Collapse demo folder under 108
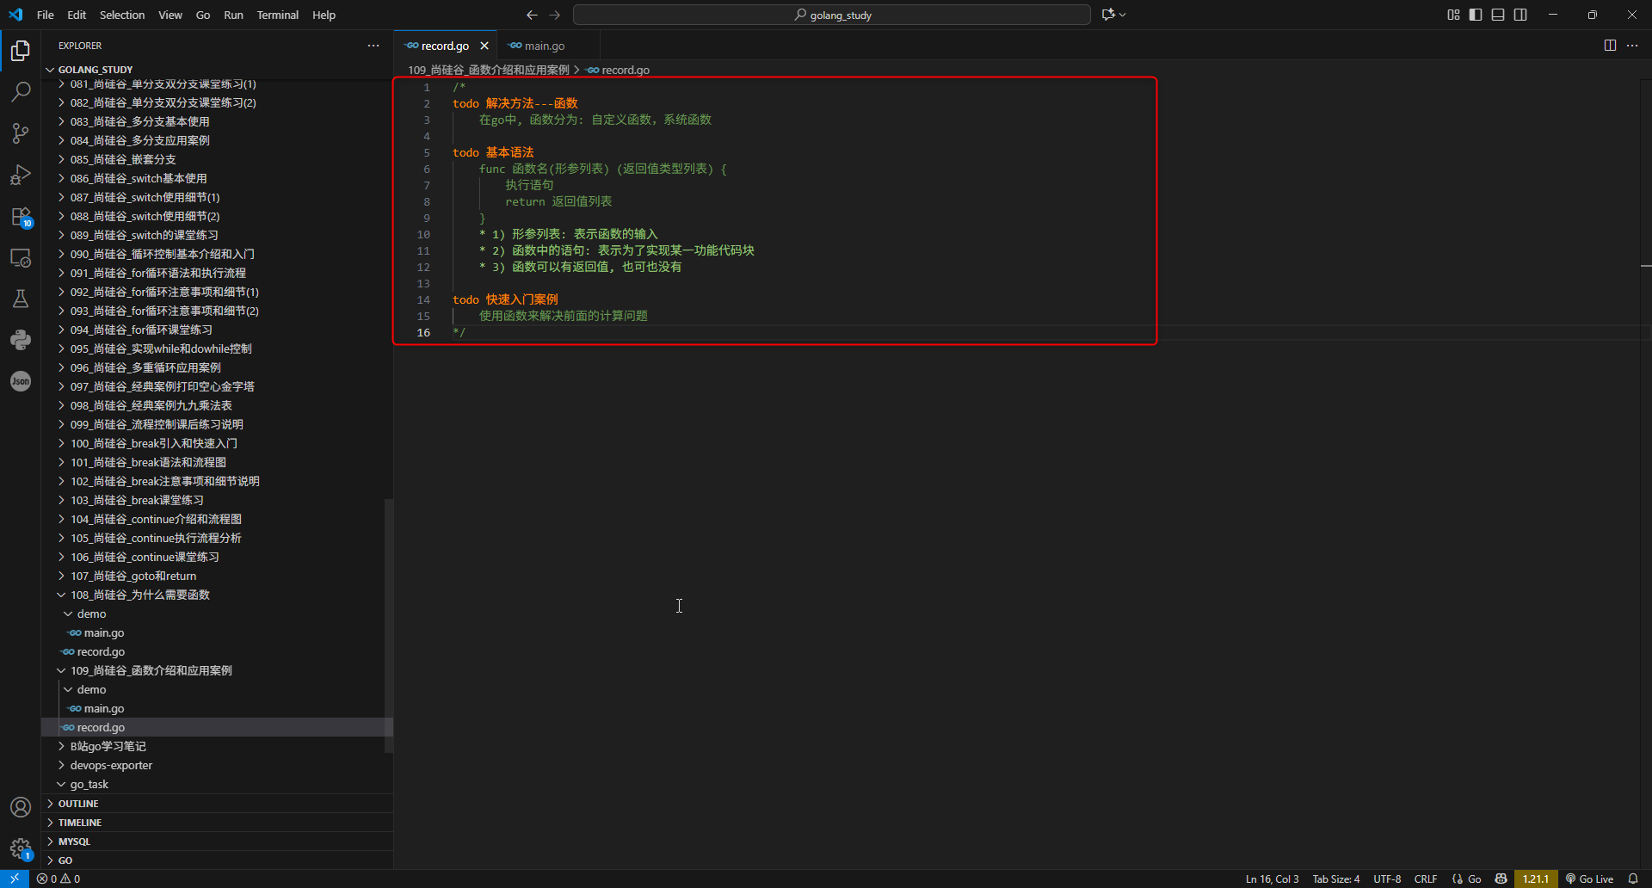Screen dimensions: 1652x888 [x=217, y=614]
